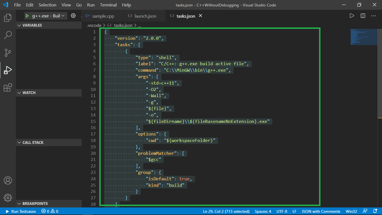Open the Source Control view
The width and height of the screenshot is (382, 215).
8,52
